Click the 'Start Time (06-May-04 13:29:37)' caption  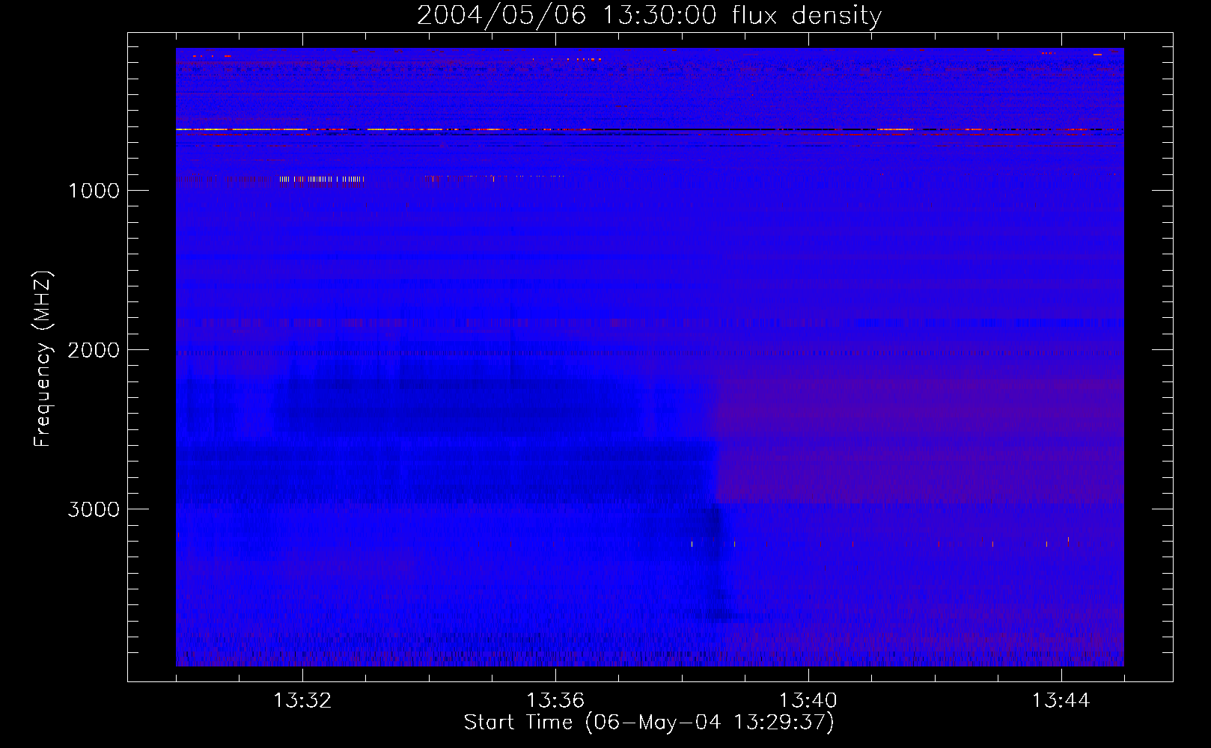coord(649,723)
